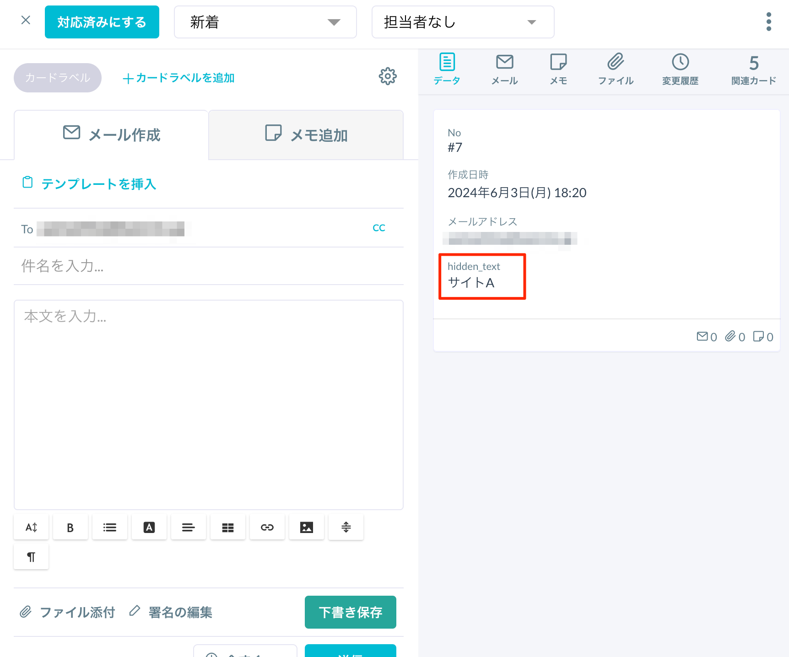Click the CC link in To row
The width and height of the screenshot is (789, 657).
[x=379, y=228]
